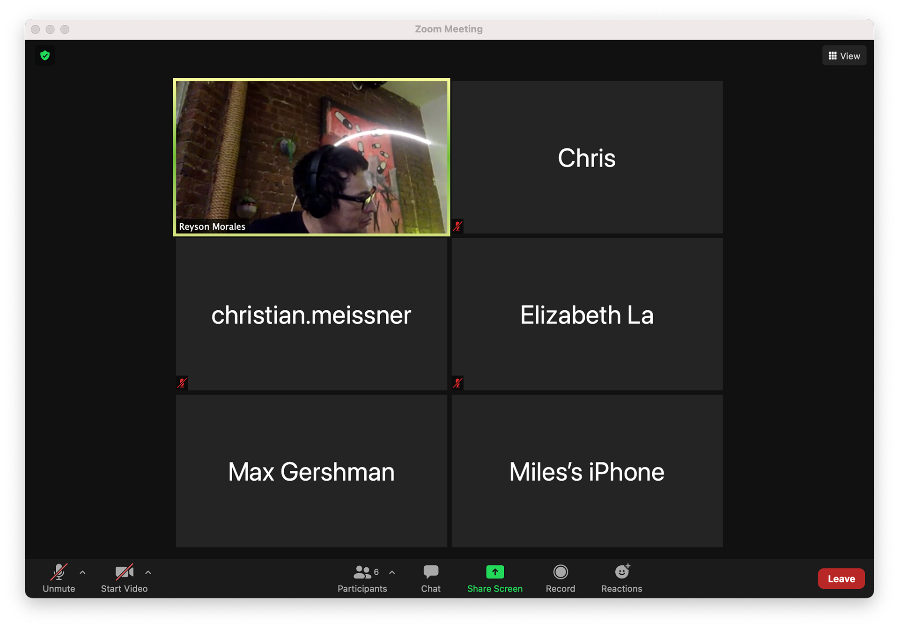Open the Chat panel
The width and height of the screenshot is (899, 629).
point(431,578)
